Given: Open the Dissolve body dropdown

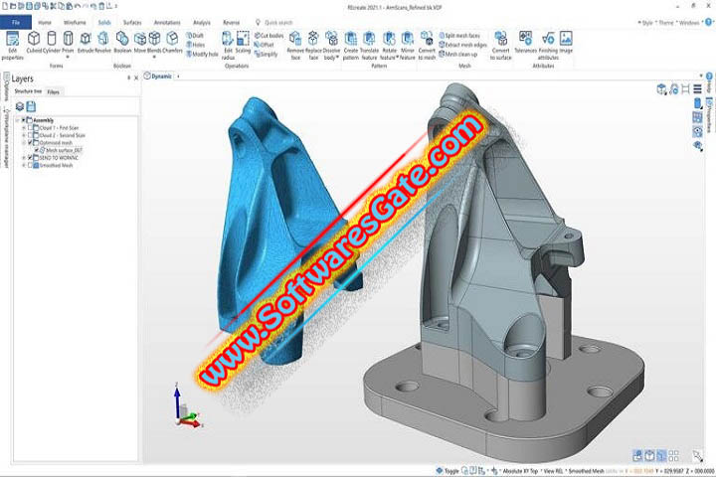Looking at the screenshot, I should pyautogui.click(x=330, y=45).
